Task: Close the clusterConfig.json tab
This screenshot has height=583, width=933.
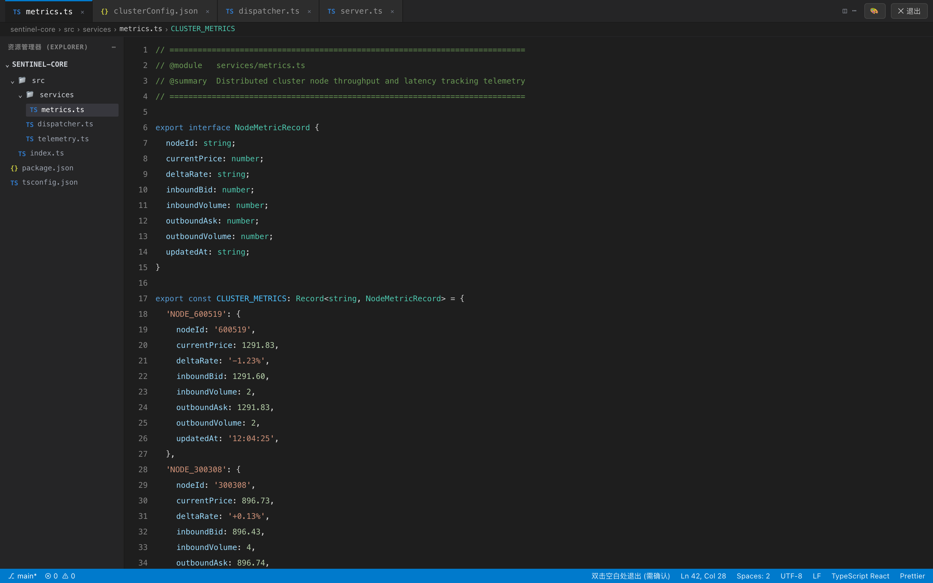Action: (x=207, y=12)
